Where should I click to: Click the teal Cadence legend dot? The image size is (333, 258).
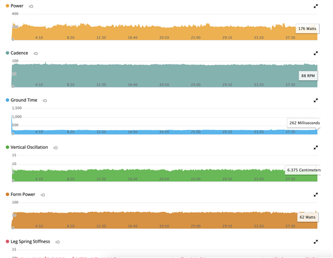click(8, 53)
